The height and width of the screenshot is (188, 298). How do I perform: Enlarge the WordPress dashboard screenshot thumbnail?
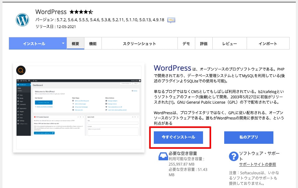[79, 109]
